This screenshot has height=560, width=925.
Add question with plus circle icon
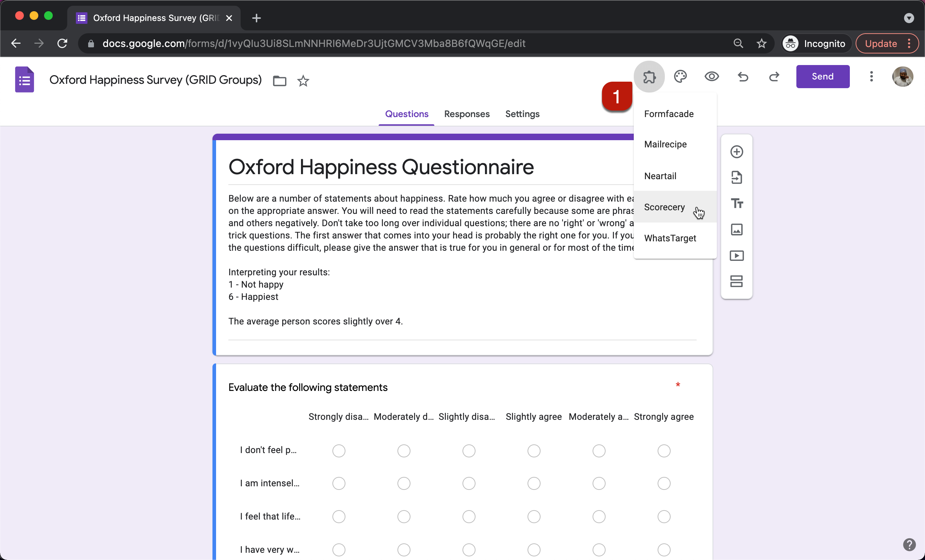(736, 152)
